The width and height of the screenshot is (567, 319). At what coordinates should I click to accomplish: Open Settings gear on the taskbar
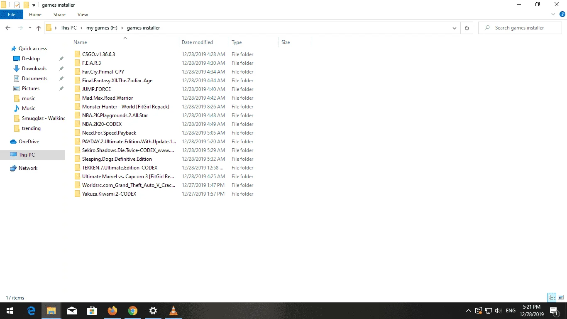pos(153,311)
